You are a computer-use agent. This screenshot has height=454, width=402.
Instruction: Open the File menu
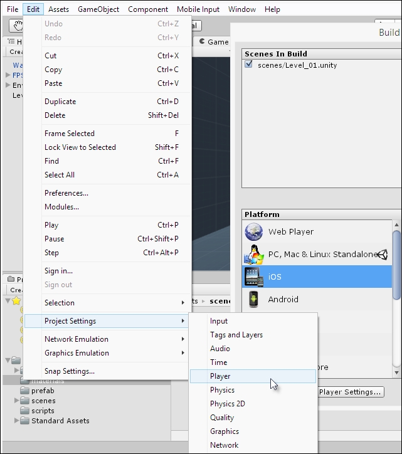(13, 9)
